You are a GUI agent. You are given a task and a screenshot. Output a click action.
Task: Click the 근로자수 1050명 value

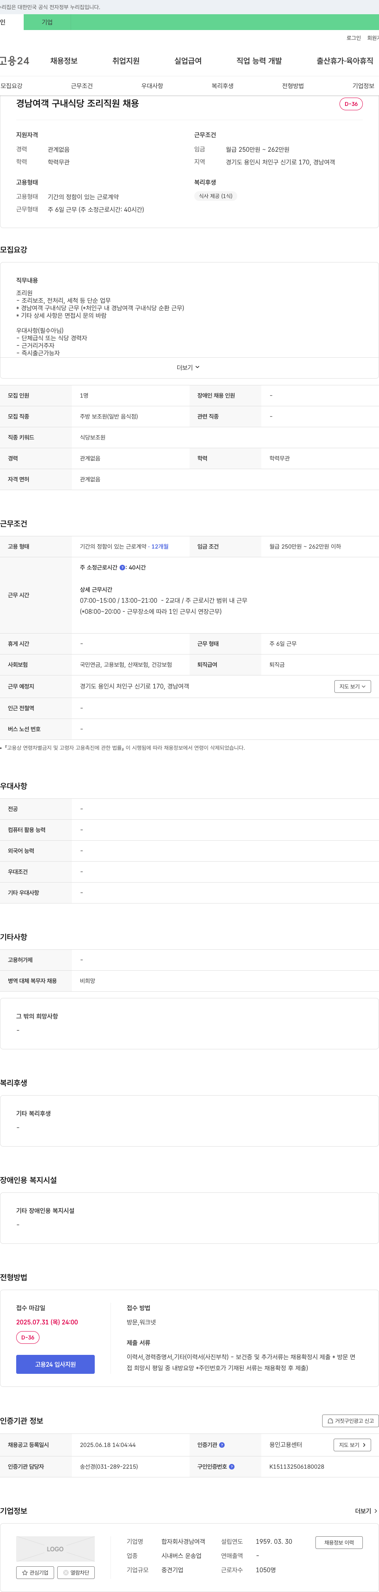(x=265, y=1570)
